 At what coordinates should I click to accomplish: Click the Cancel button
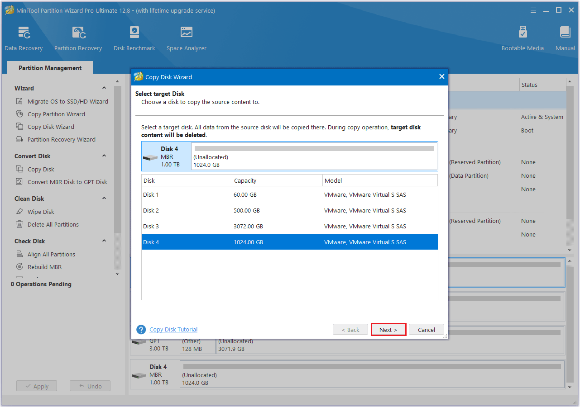(x=427, y=330)
